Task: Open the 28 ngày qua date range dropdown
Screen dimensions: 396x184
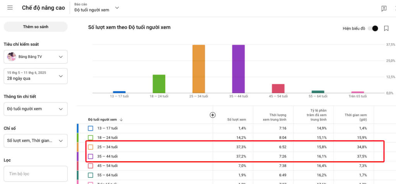Action: pos(36,76)
